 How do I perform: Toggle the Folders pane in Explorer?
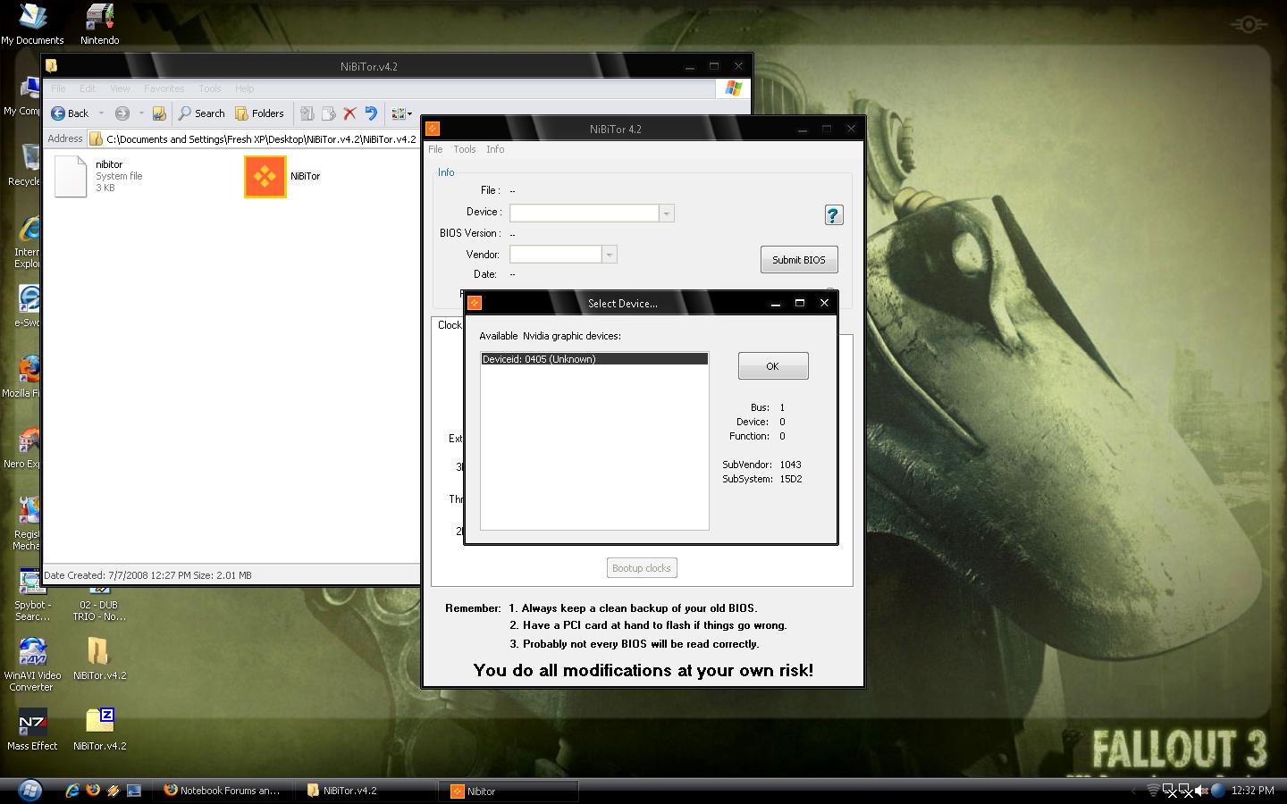259,113
